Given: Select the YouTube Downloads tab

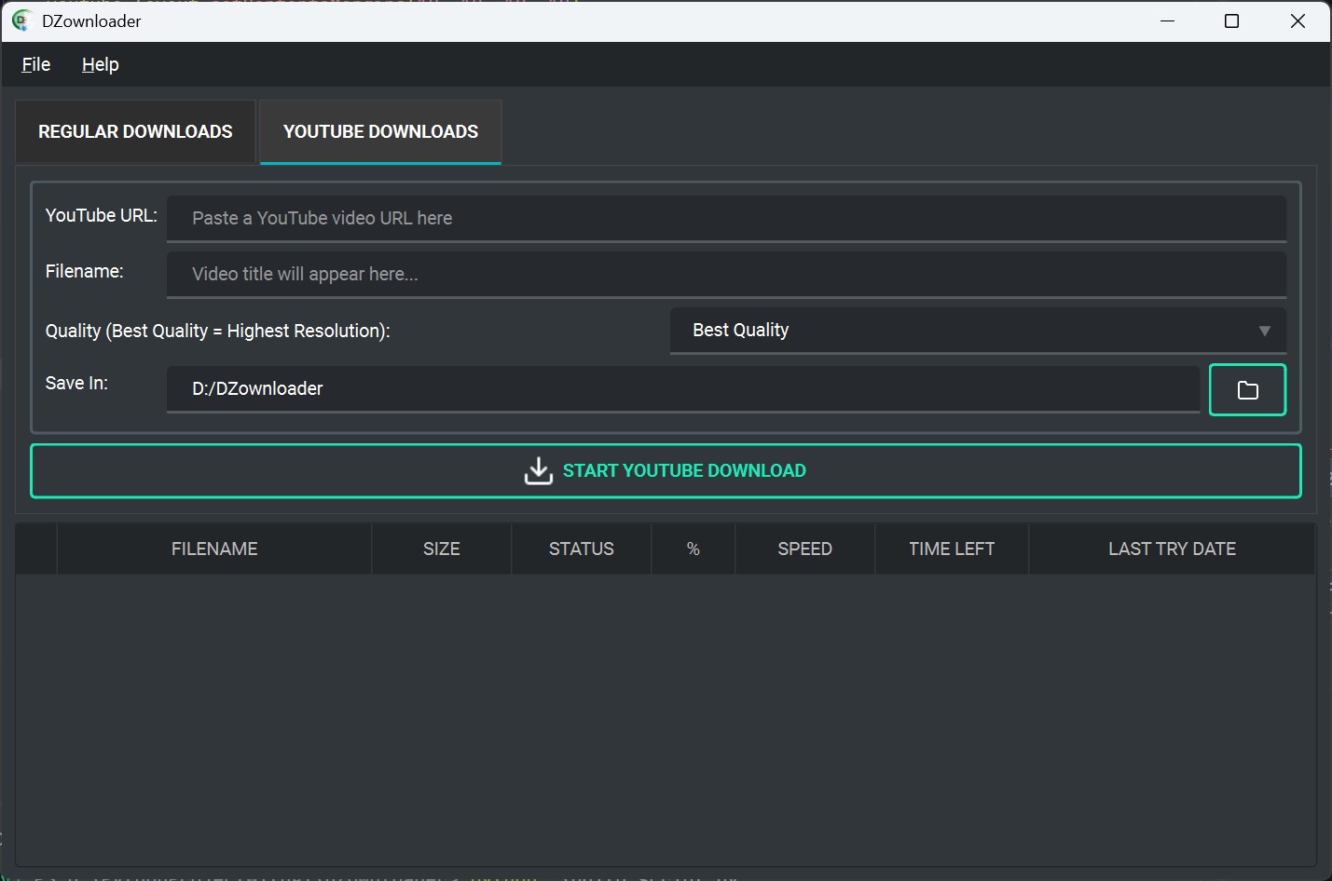Looking at the screenshot, I should point(380,131).
